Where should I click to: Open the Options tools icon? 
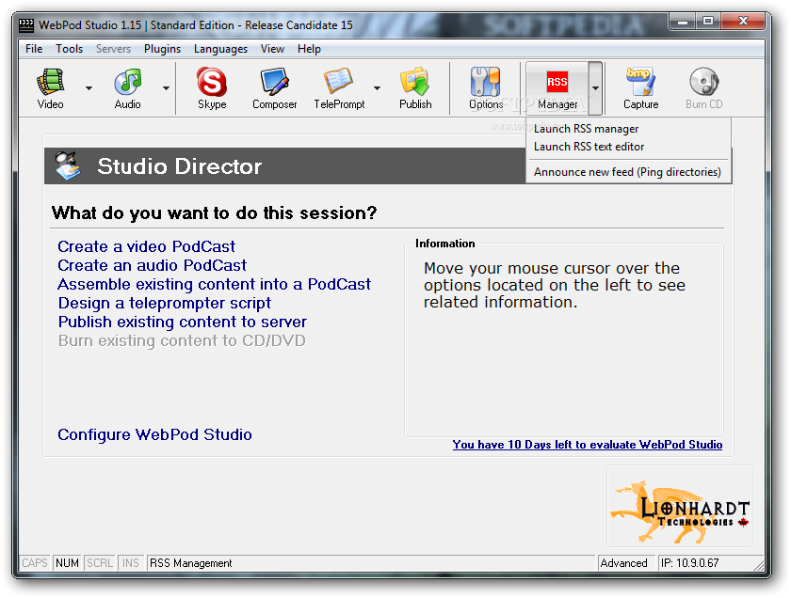point(486,88)
